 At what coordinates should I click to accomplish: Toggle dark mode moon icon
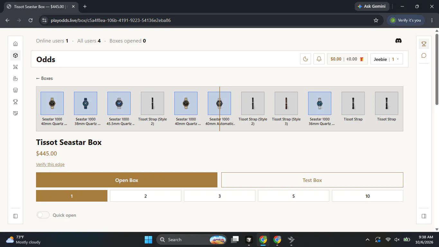tap(306, 59)
